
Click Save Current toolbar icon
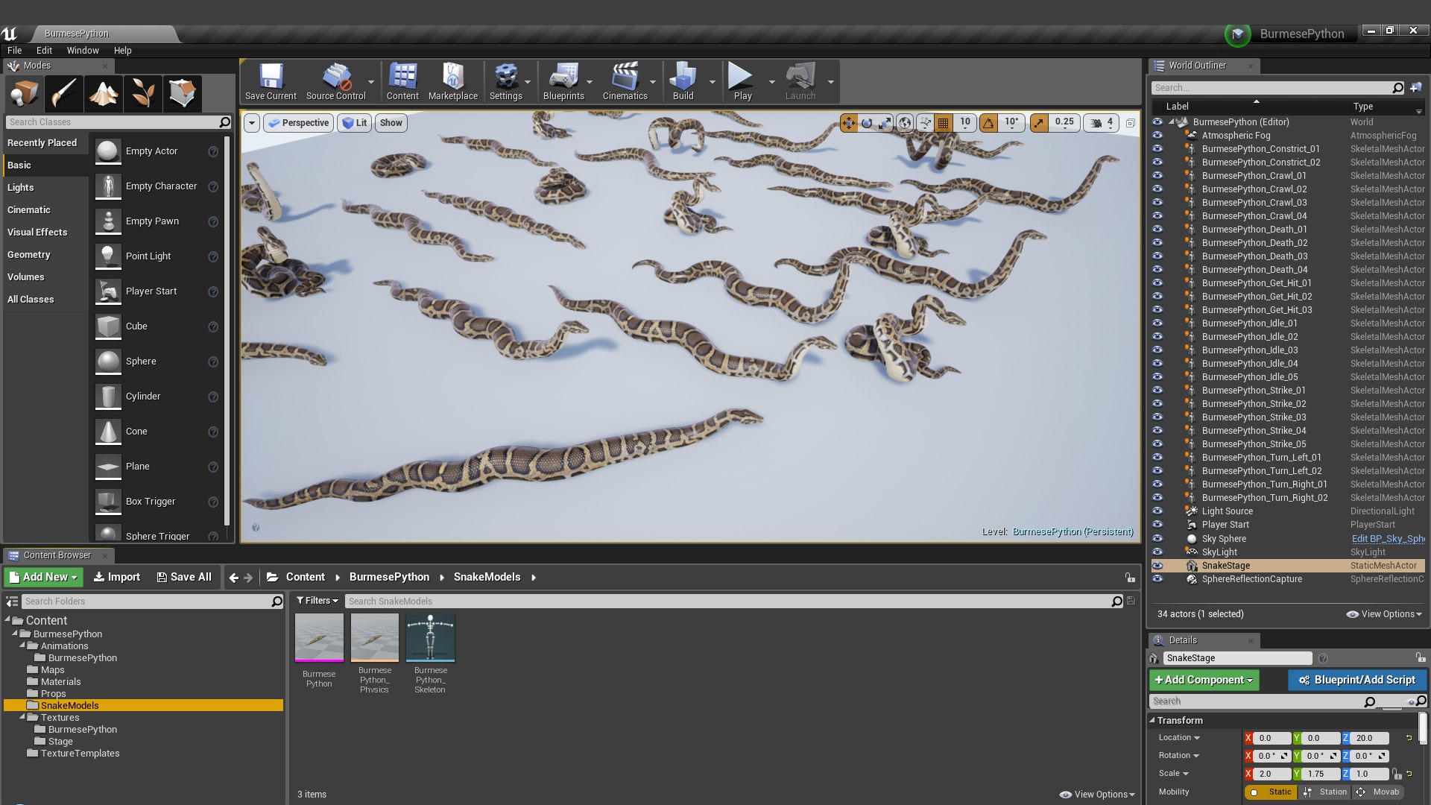(x=271, y=81)
